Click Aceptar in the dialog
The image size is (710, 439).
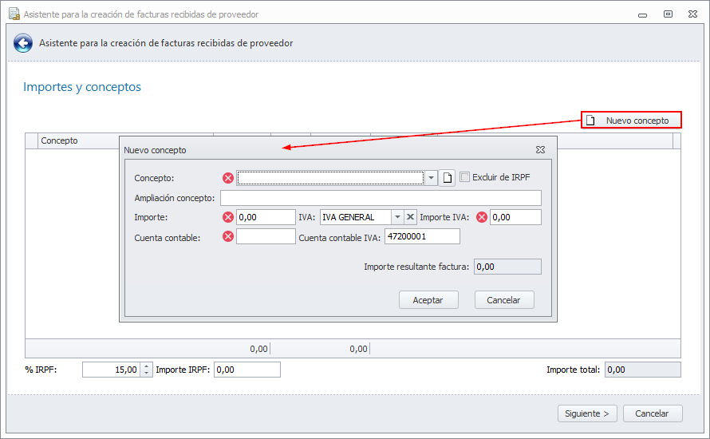(428, 300)
